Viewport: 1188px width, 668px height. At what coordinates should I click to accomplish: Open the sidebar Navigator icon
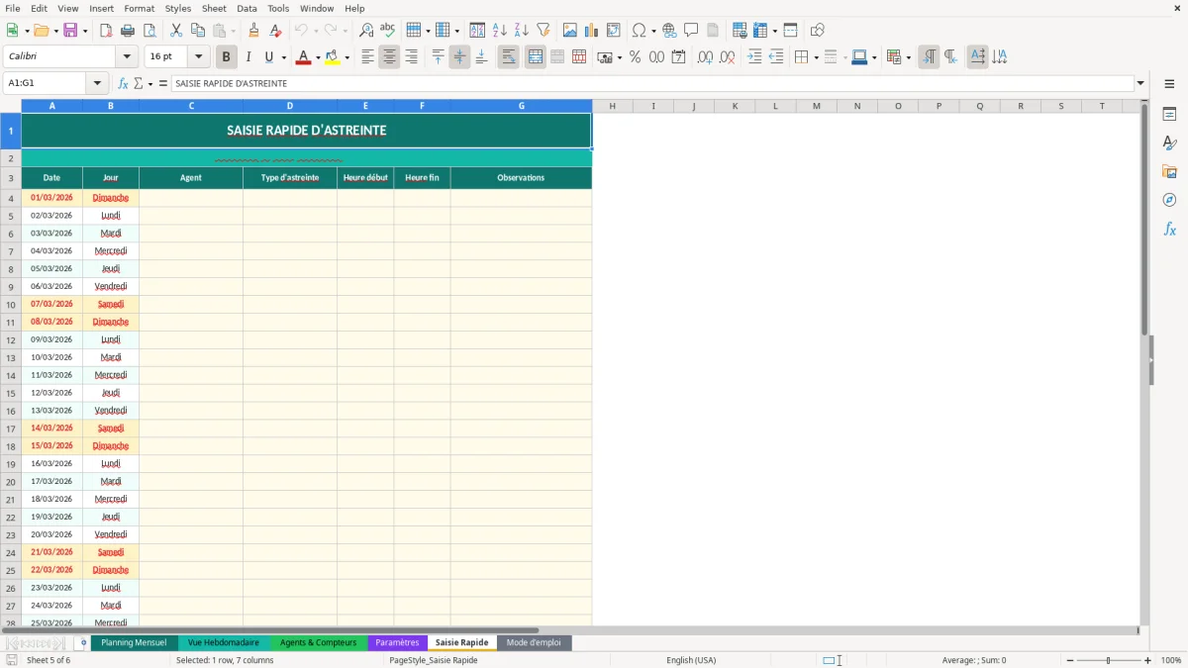[1169, 200]
